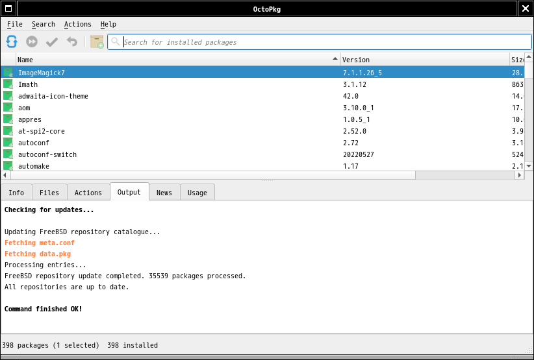Sort packages by Name column header

pyautogui.click(x=175, y=60)
